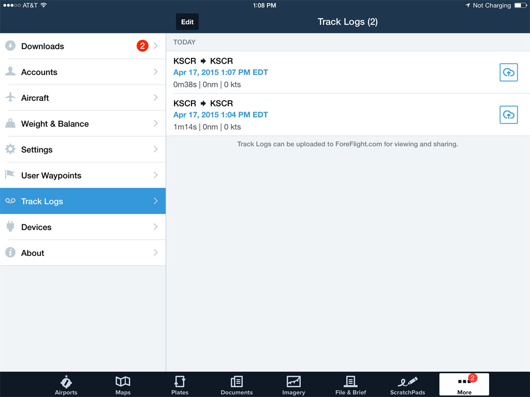The height and width of the screenshot is (397, 530).
Task: Select the Devices menu label
Action: [x=36, y=227]
